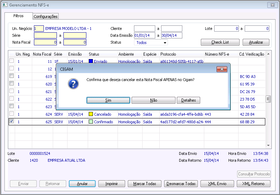The image size is (280, 195).
Task: Click Marcar Todas button
Action: click(145, 184)
